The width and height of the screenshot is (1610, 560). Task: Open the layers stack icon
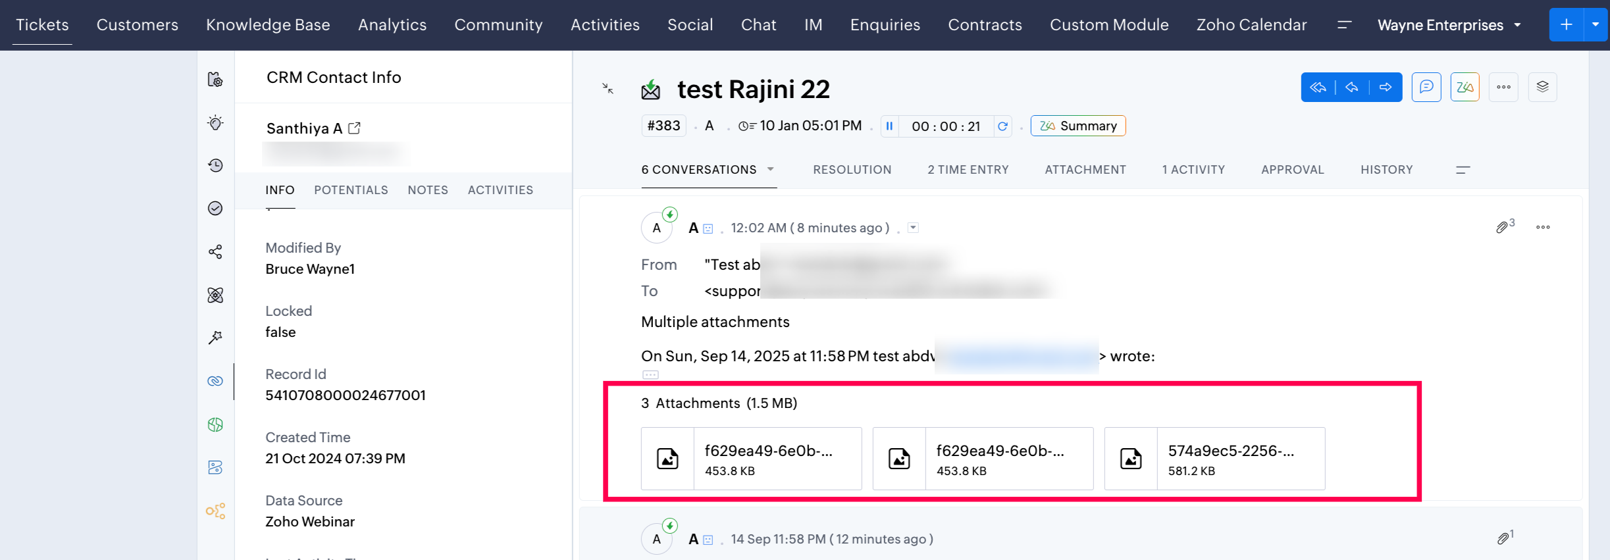1542,87
